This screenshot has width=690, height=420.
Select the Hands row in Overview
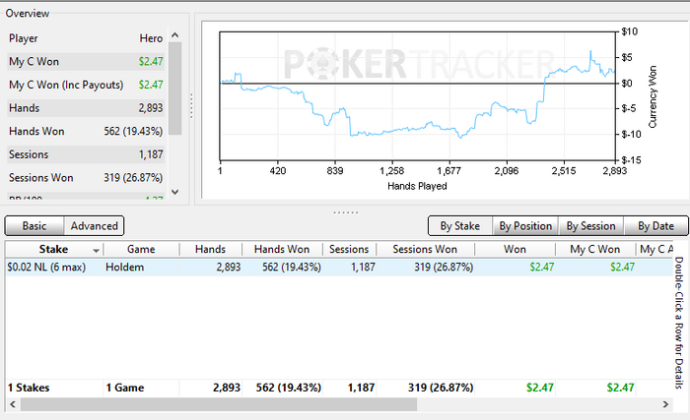tap(86, 108)
